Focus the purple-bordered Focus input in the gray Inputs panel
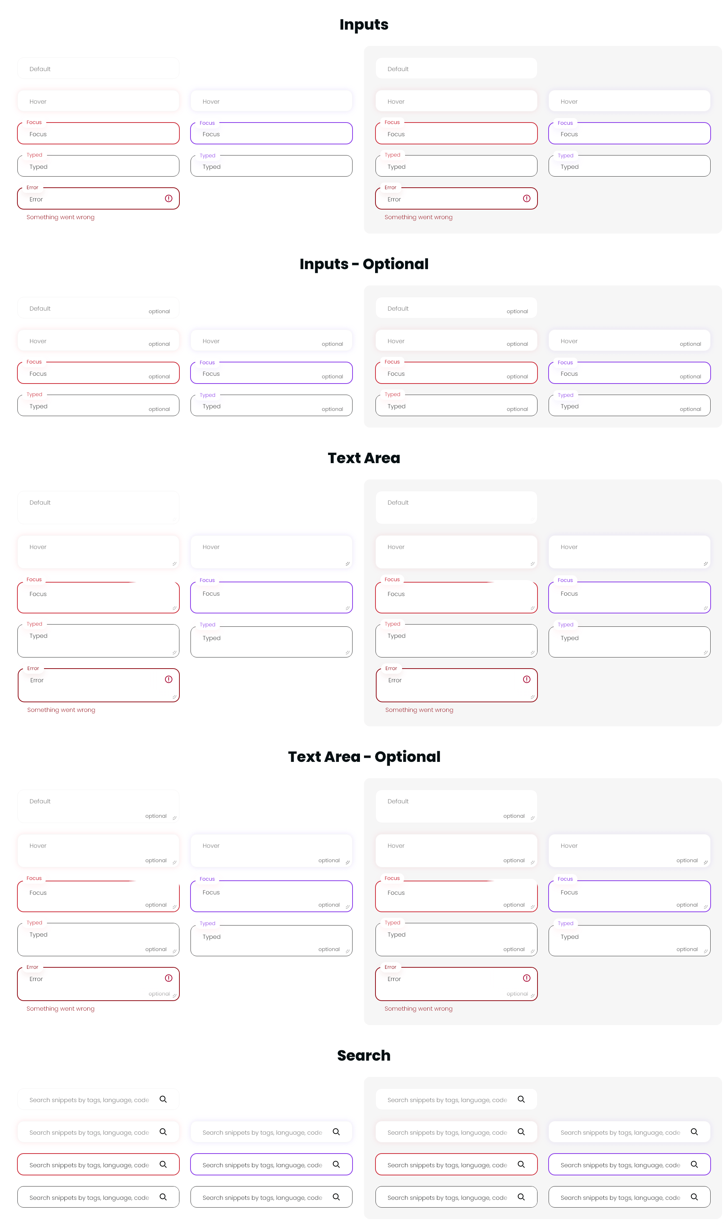 point(629,133)
